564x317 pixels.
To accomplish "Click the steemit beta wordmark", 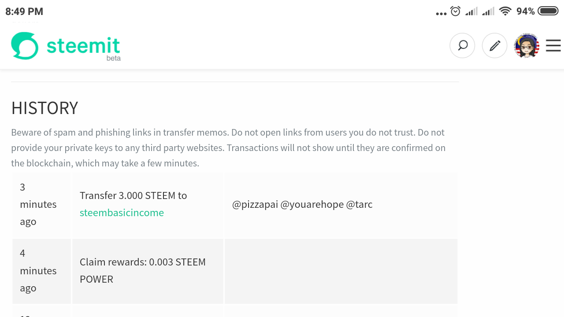I will [x=83, y=47].
